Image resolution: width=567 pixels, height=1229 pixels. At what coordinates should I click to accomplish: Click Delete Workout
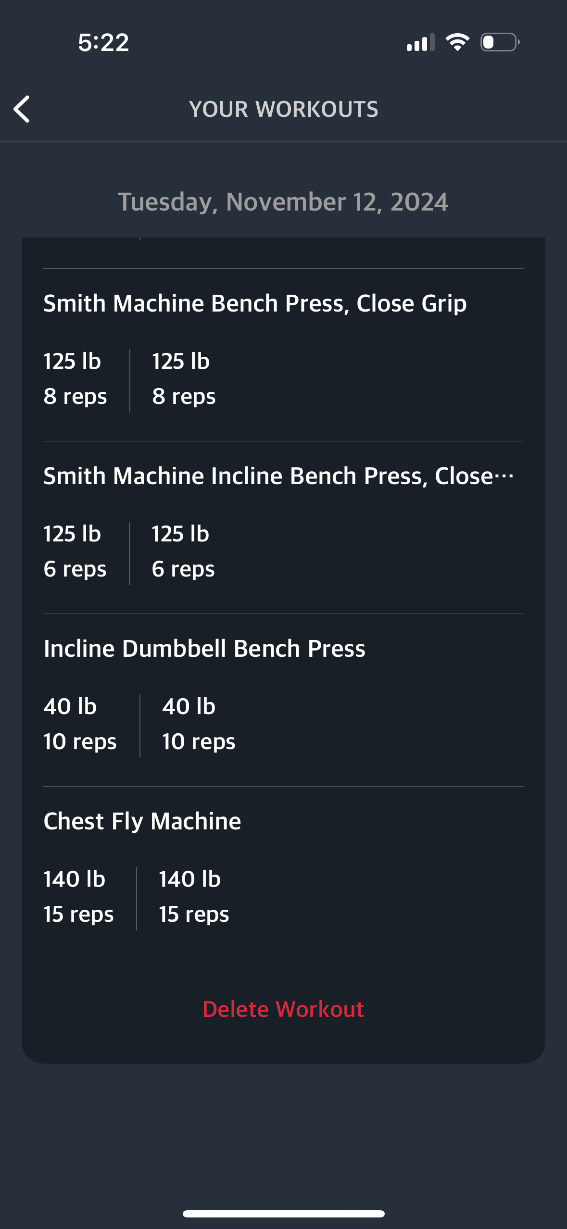pos(283,1009)
